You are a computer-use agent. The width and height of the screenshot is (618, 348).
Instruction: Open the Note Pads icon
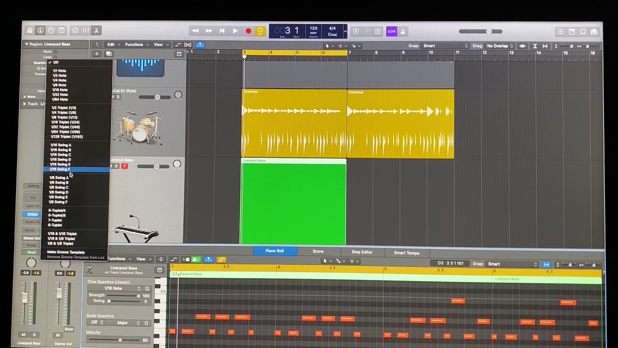[x=572, y=31]
